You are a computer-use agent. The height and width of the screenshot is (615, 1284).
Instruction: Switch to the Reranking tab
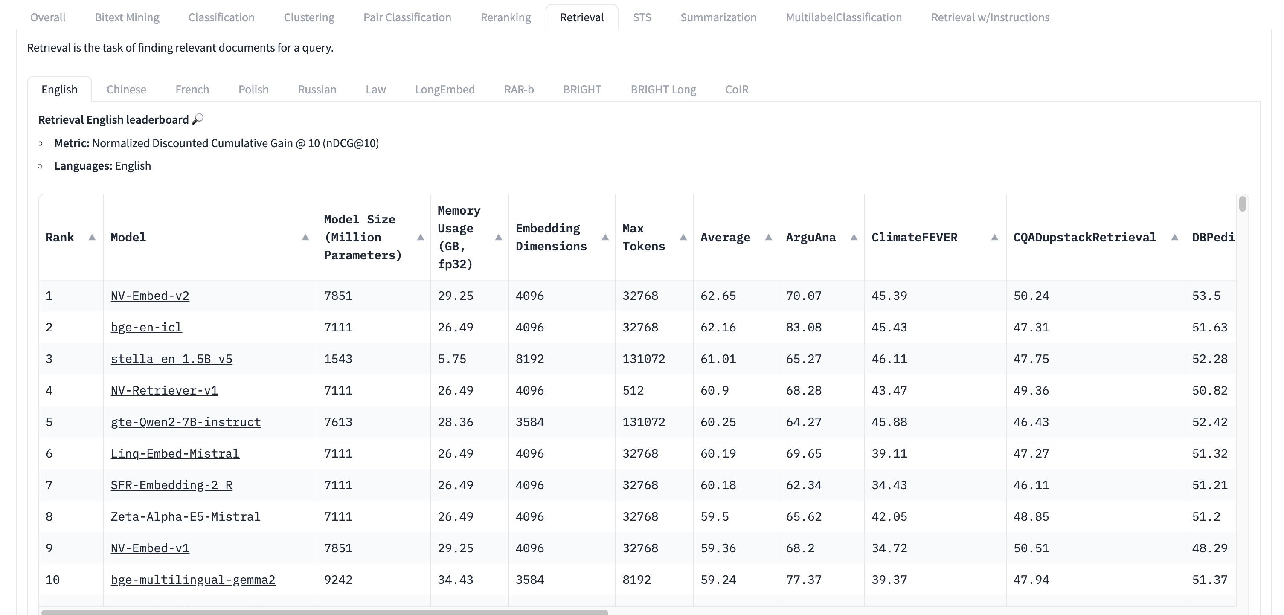(x=505, y=17)
